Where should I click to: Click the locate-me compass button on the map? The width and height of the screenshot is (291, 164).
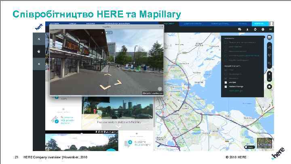tap(270, 87)
